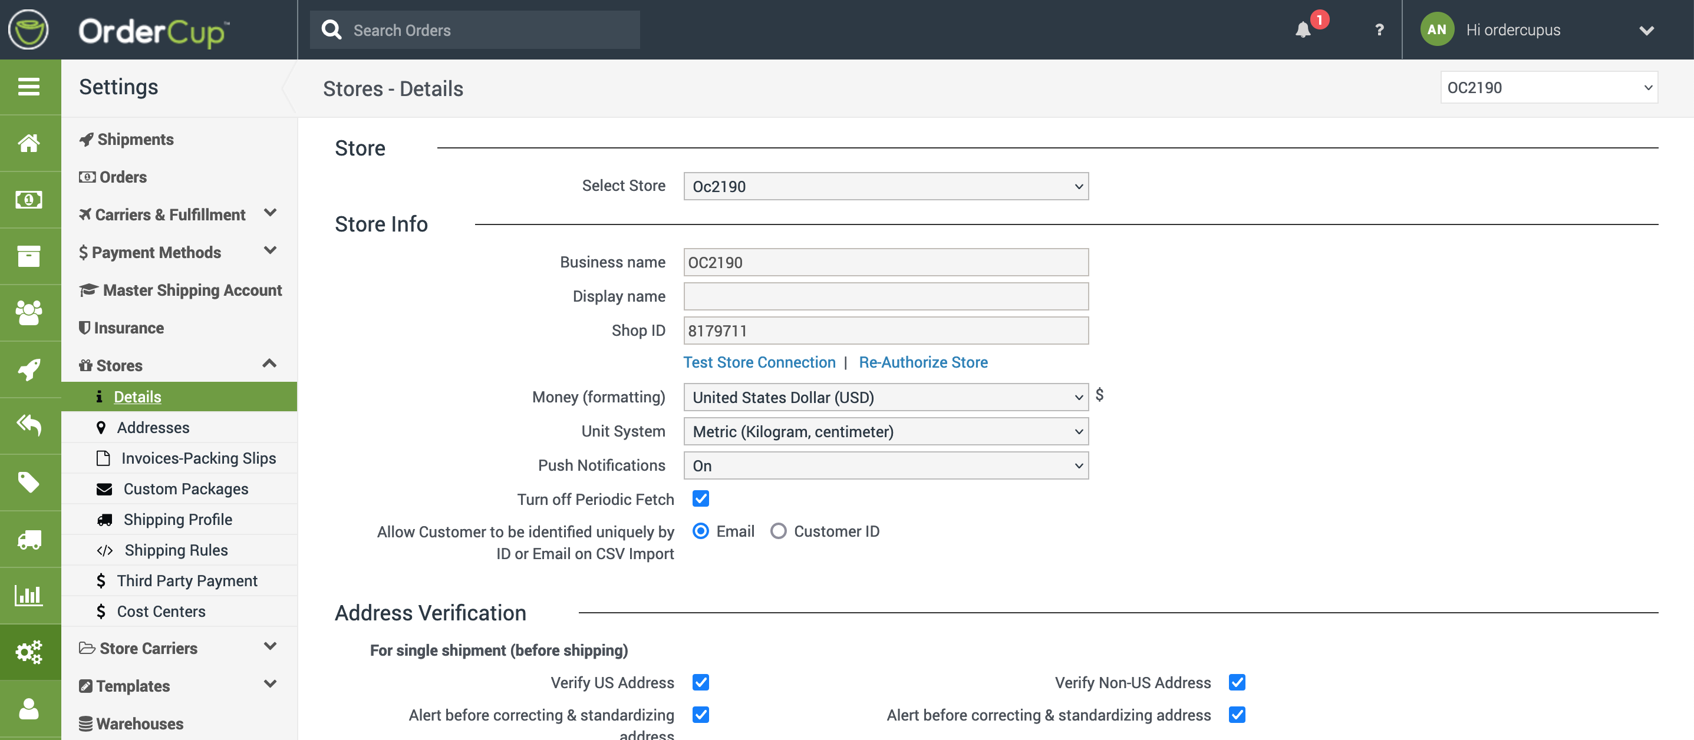The width and height of the screenshot is (1694, 740).
Task: Open the Select Store dropdown
Action: tap(885, 187)
